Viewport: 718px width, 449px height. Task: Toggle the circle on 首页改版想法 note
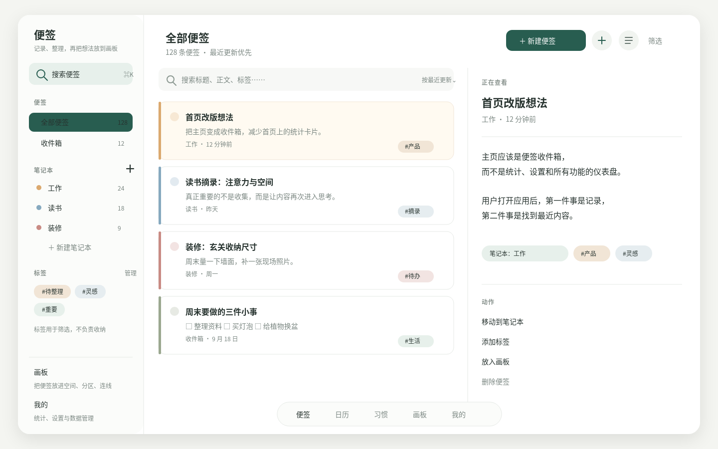(x=175, y=117)
